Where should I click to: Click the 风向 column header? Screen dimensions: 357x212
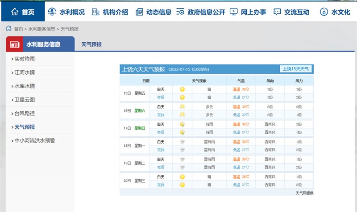pos(270,81)
